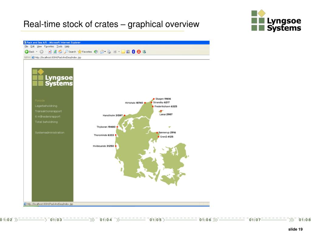Open the Transaktionsrapport link
Screen dimensions: 311x233
point(48,111)
